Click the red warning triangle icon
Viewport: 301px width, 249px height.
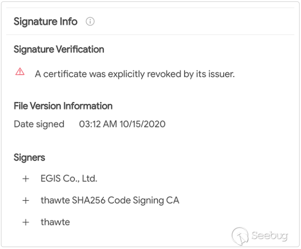tap(20, 72)
